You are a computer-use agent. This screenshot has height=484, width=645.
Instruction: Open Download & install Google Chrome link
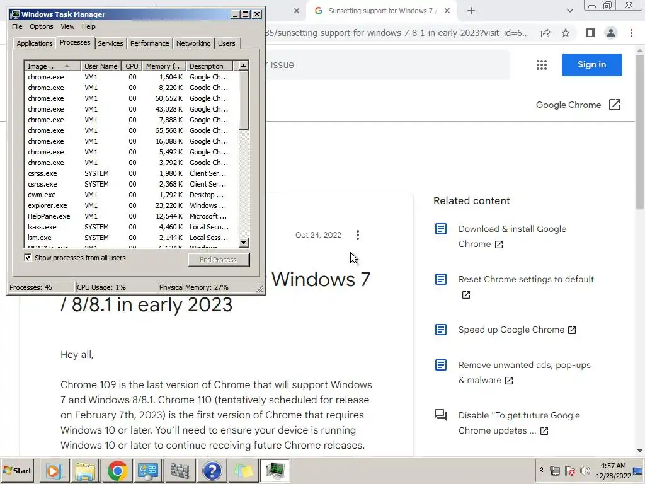512,236
